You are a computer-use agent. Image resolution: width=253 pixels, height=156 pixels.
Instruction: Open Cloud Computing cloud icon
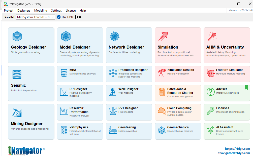click(162, 111)
